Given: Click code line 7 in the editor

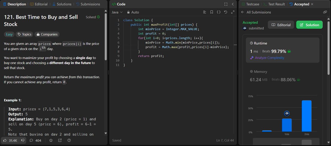Looking at the screenshot, I should tap(177, 47).
